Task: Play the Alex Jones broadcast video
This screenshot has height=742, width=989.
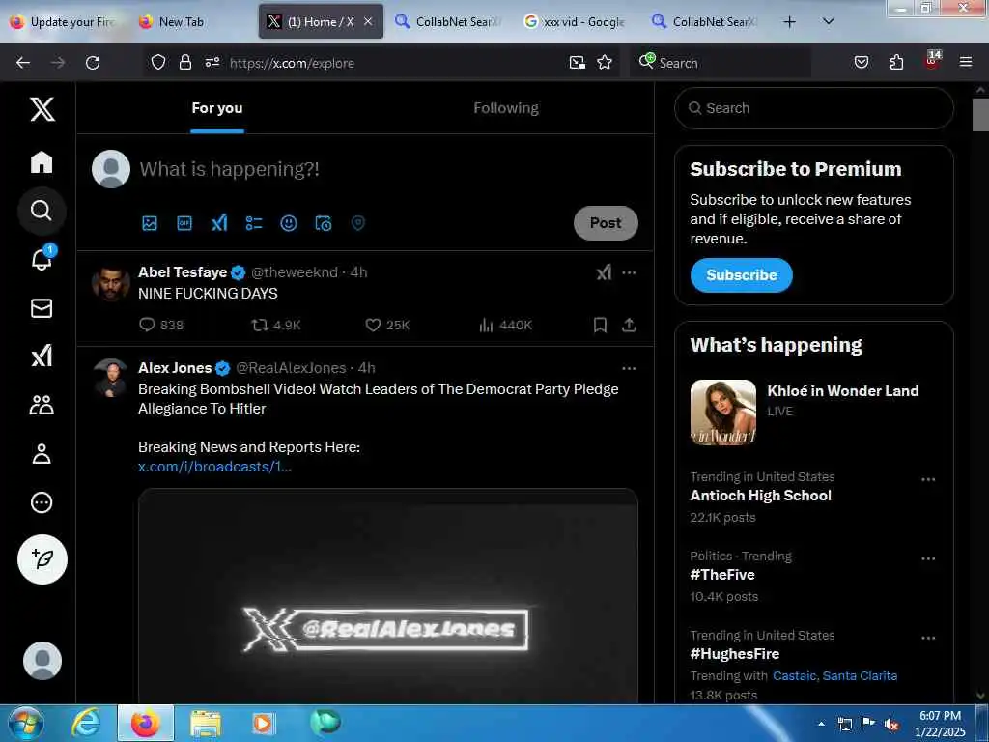Action: tap(388, 596)
